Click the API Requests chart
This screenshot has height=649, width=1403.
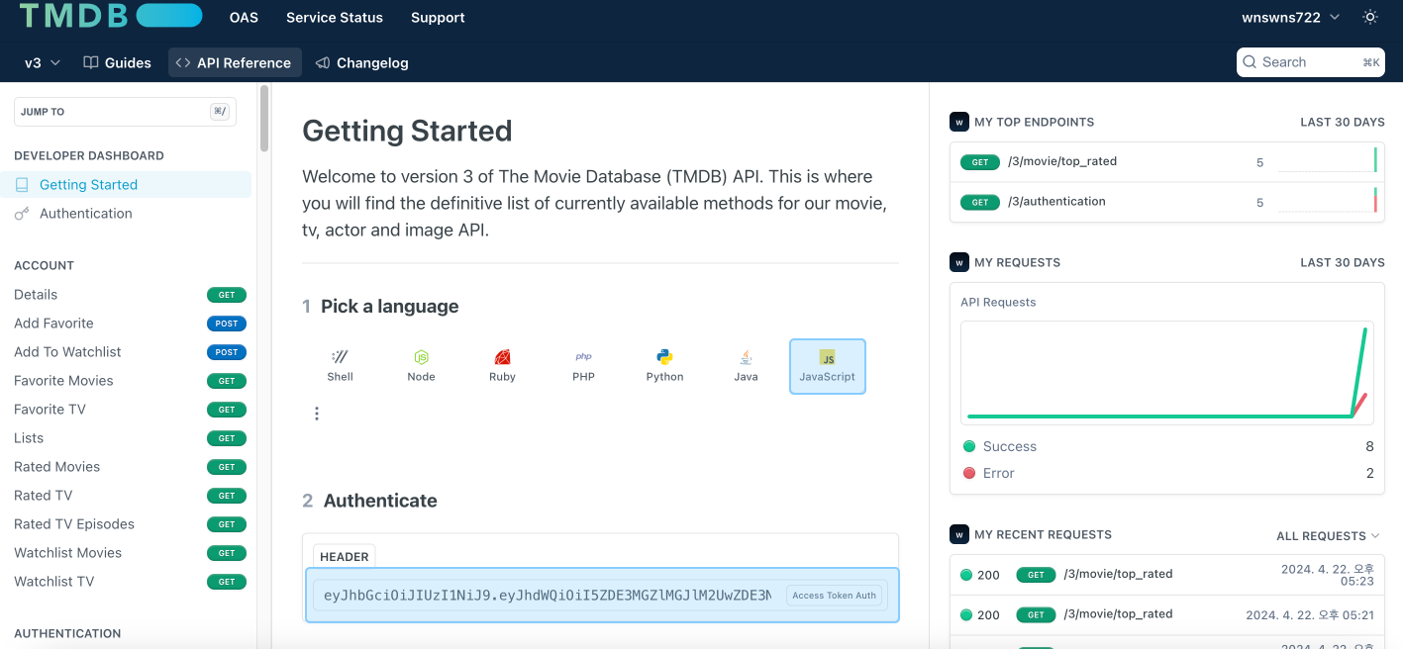point(1166,374)
